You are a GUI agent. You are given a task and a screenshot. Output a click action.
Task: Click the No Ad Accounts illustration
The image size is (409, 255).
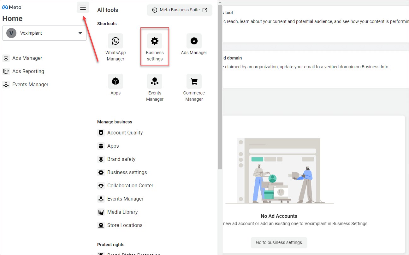pyautogui.click(x=279, y=171)
